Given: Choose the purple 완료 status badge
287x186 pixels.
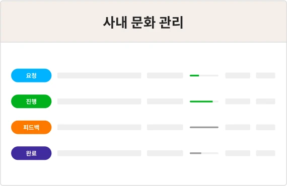Looking at the screenshot, I should [31, 153].
